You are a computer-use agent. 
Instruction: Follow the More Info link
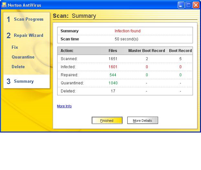click(64, 106)
